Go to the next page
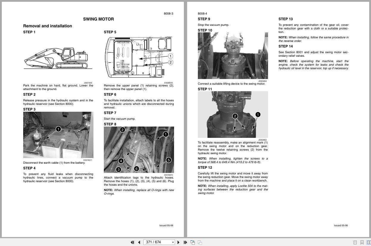Image resolution: width=371 pixels, height=246 pixels. 179,242
